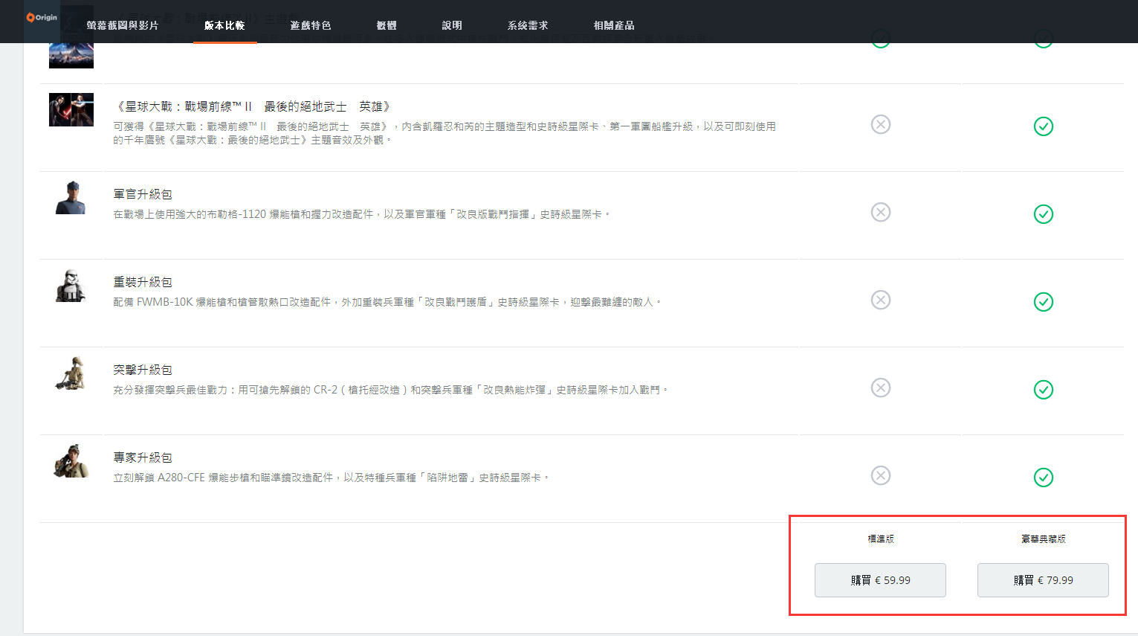Click the green checkmark in 軍官升級包 row
Image resolution: width=1138 pixels, height=636 pixels.
(1044, 214)
